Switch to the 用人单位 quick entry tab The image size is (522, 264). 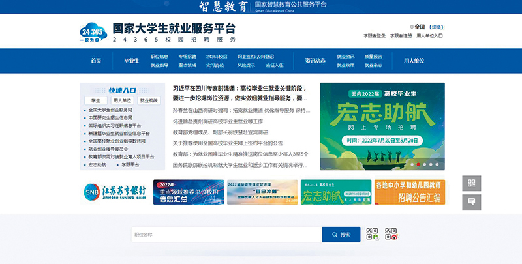(122, 101)
